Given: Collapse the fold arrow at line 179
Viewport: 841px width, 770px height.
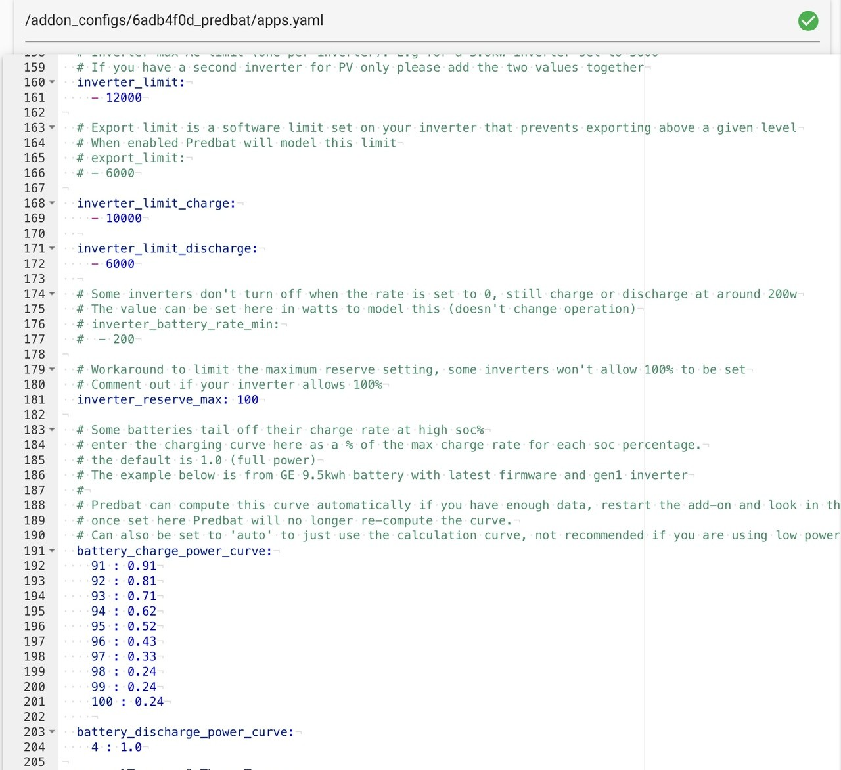Looking at the screenshot, I should point(52,369).
